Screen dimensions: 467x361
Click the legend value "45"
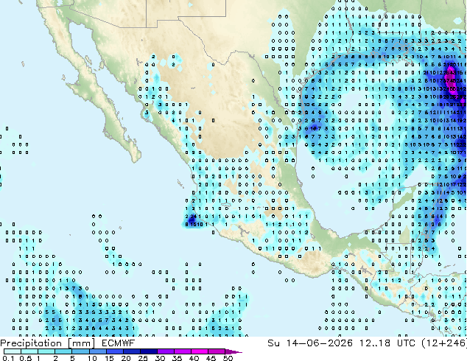pos(211,358)
